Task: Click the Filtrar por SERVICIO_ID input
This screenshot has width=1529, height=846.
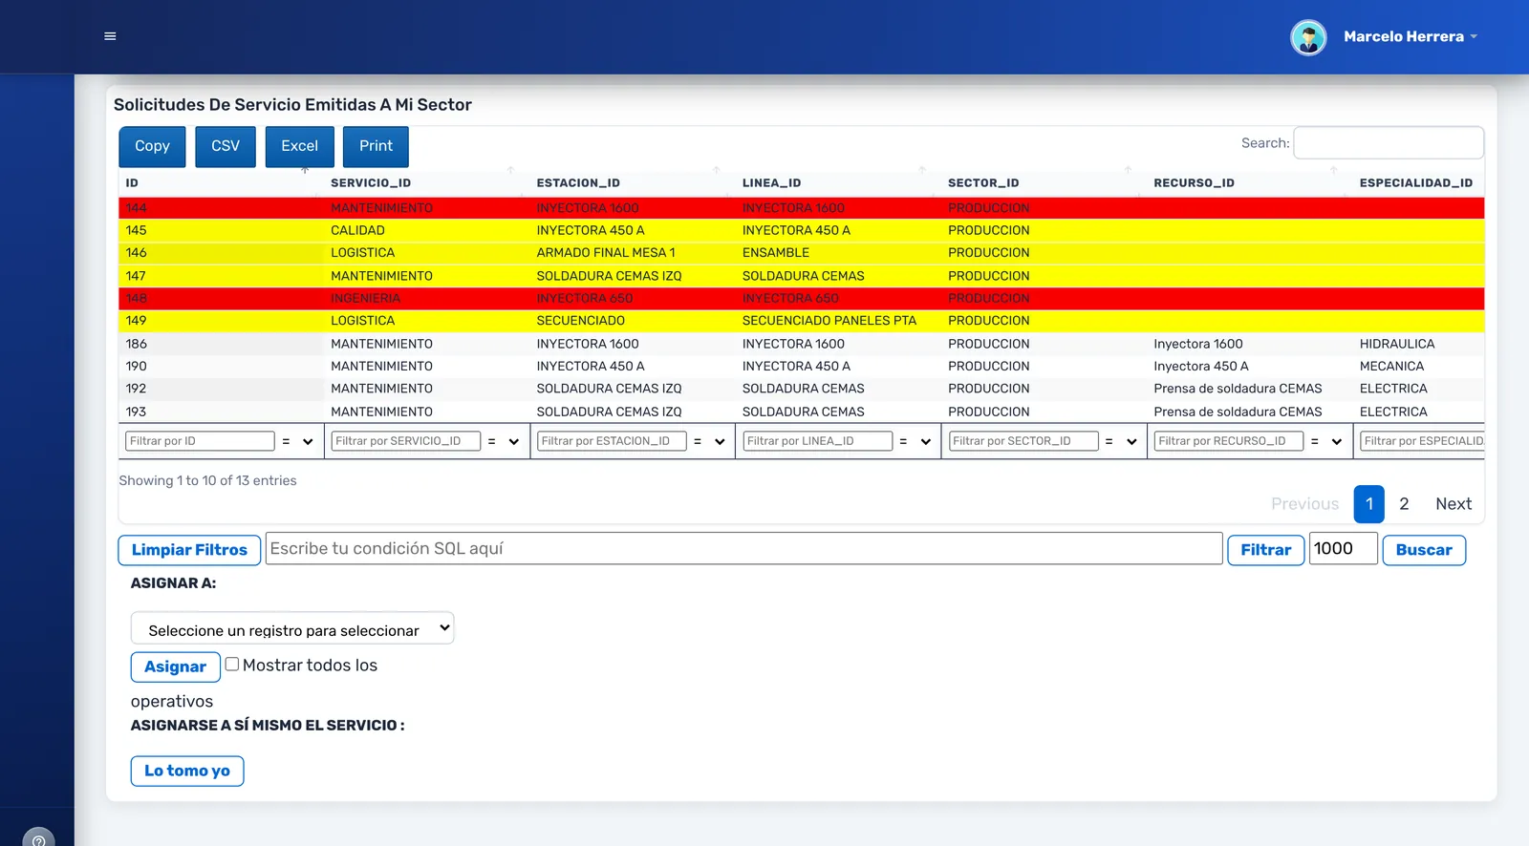Action: click(405, 441)
